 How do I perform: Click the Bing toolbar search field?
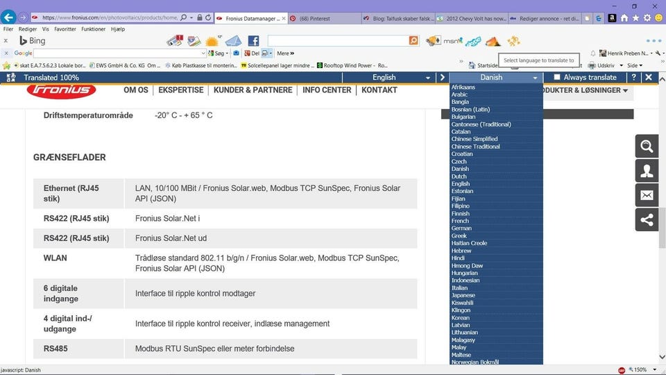click(x=339, y=40)
